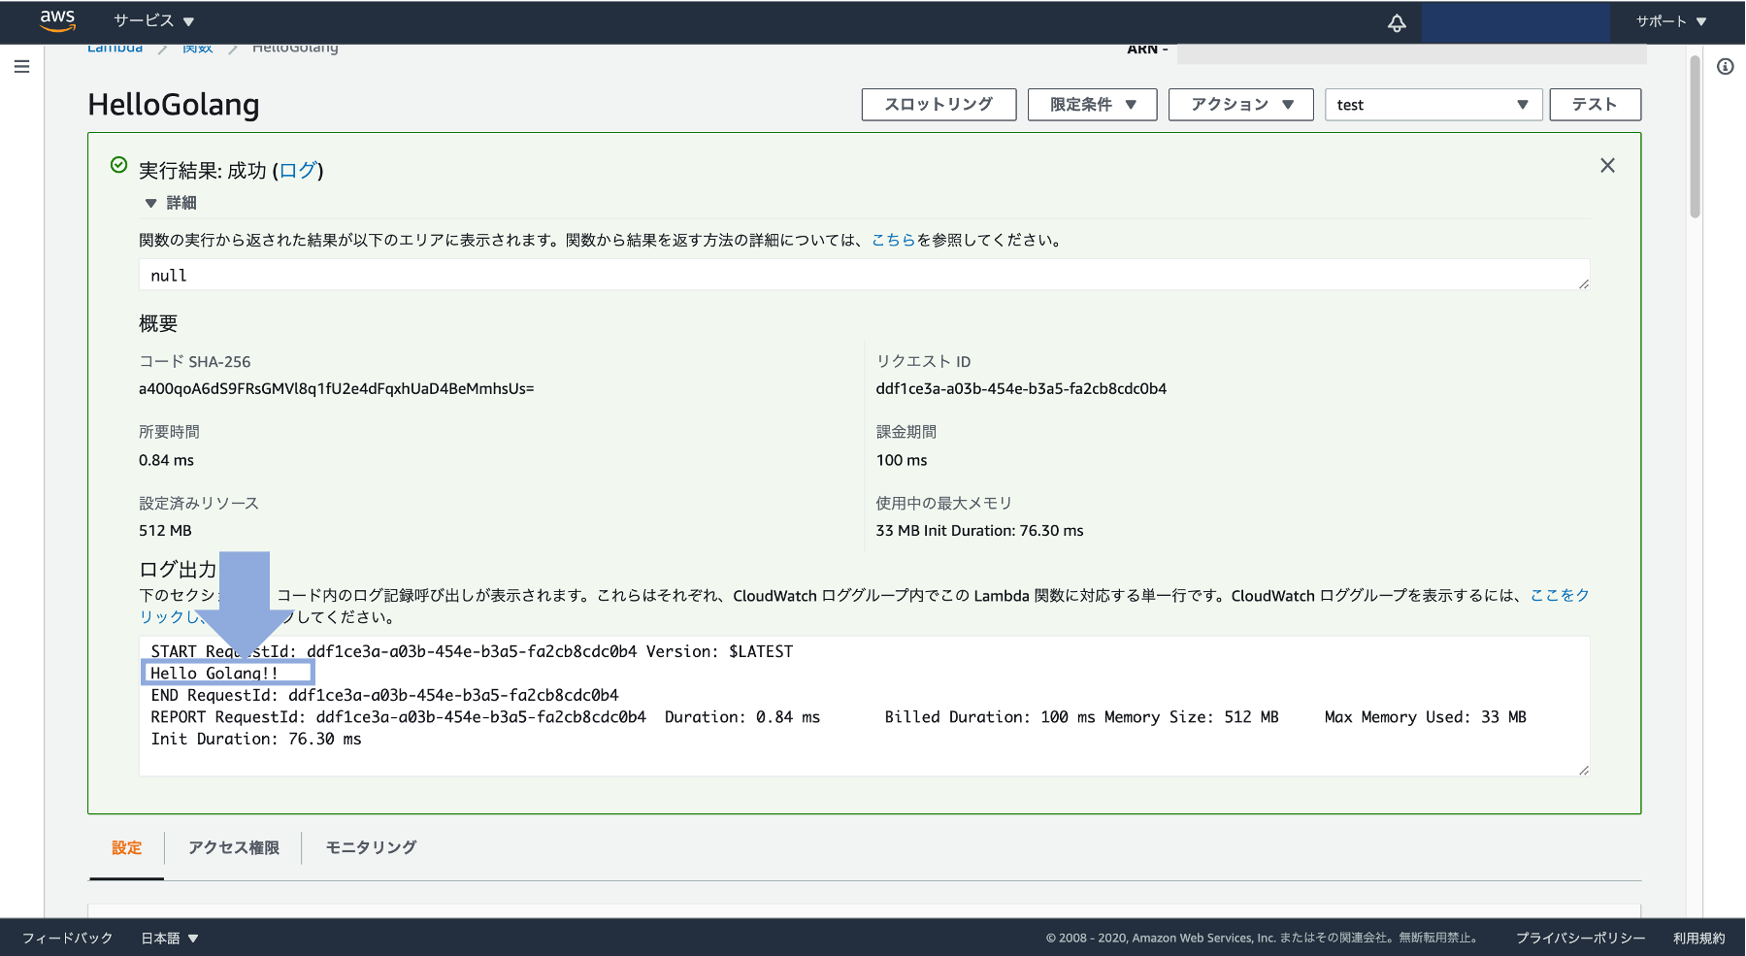Click the HelloGolang function title
Viewport: 1746px width, 956px height.
174,105
